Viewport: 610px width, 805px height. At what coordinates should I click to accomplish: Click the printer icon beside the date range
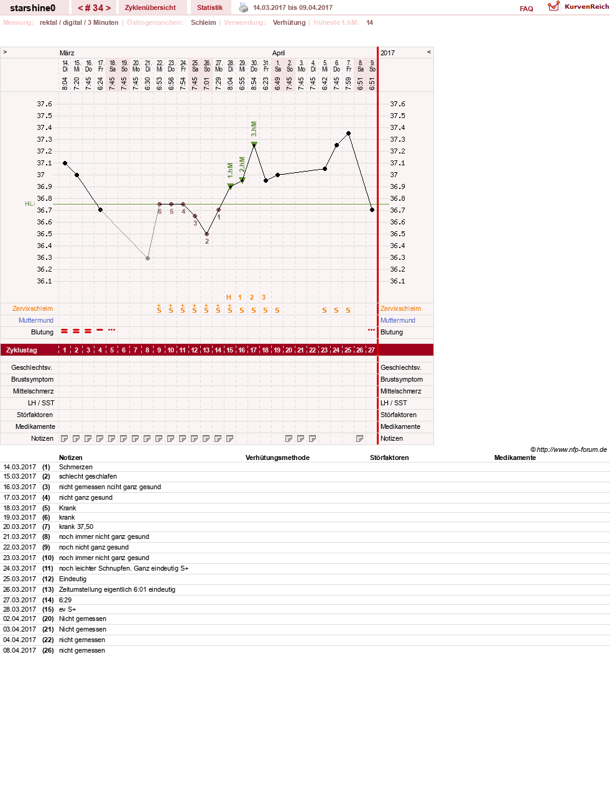pos(244,7)
